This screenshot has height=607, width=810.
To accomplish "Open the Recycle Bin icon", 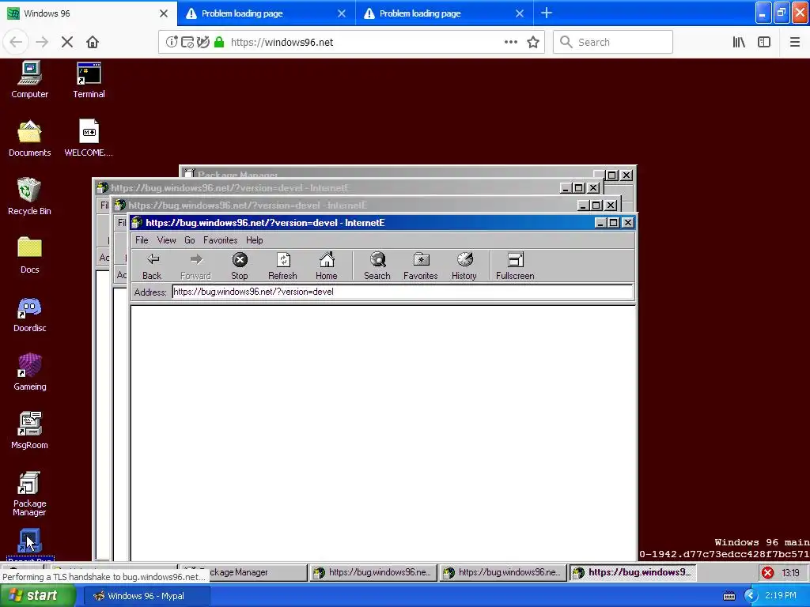I will point(29,197).
